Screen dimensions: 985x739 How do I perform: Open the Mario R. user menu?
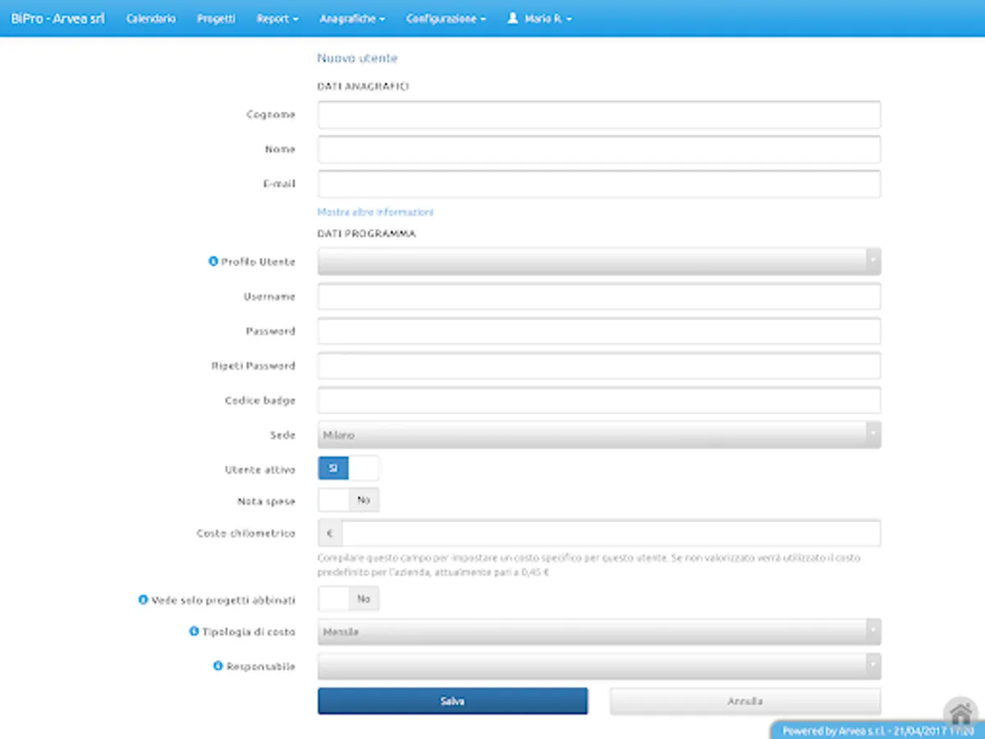point(539,18)
